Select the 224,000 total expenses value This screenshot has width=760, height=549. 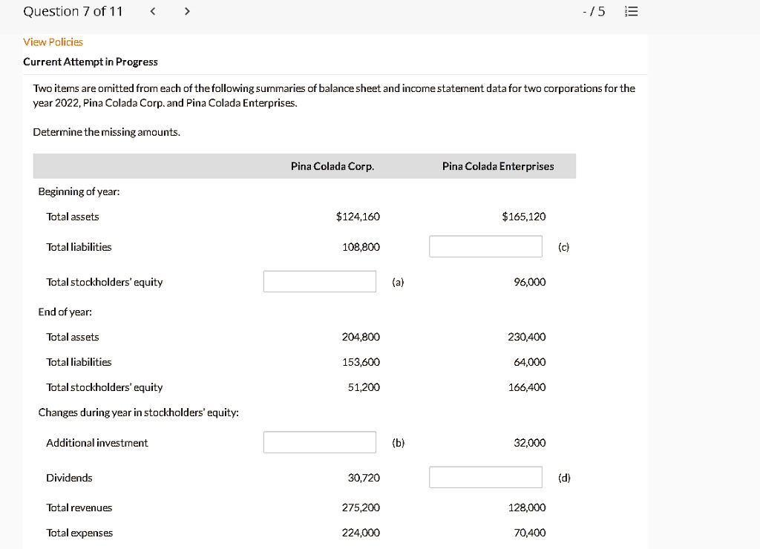[361, 533]
